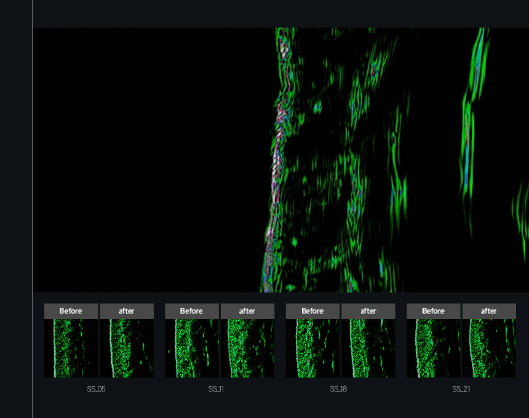The width and height of the screenshot is (529, 418).
Task: Select the Before header above SS_11
Action: click(192, 311)
